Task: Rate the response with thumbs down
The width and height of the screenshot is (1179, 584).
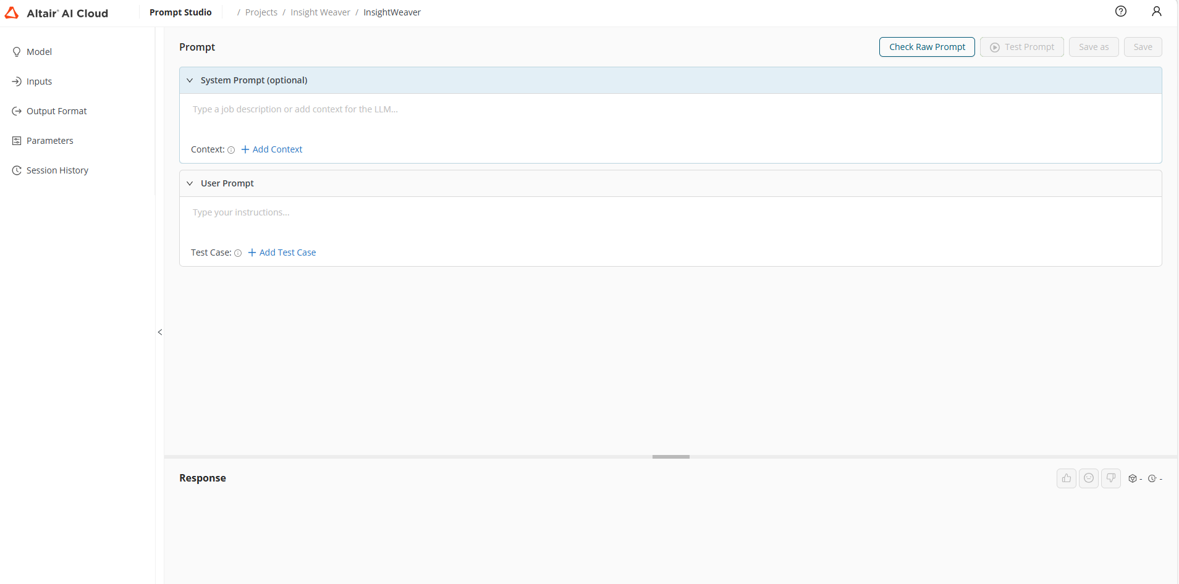Action: [1111, 478]
